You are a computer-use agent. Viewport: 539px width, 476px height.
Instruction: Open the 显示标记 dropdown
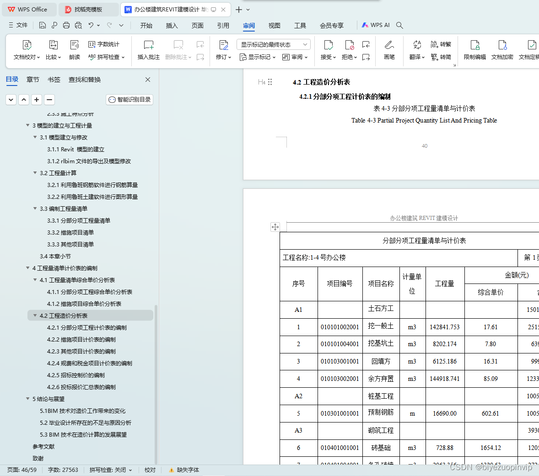pyautogui.click(x=258, y=57)
